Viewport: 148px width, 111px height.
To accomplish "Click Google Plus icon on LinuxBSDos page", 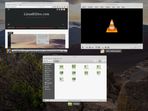I will pyautogui.click(x=60, y=9).
